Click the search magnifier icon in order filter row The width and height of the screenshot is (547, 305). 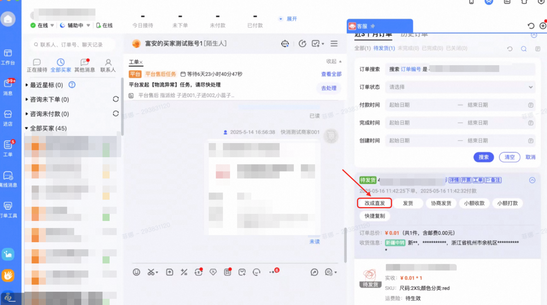pyautogui.click(x=524, y=49)
